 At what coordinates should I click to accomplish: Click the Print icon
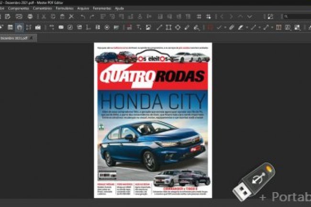click(x=30, y=16)
